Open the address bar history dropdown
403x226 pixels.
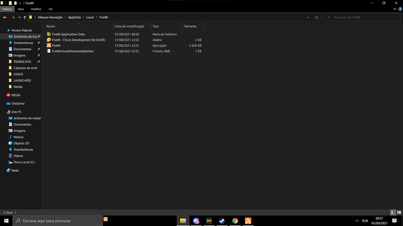pyautogui.click(x=308, y=17)
